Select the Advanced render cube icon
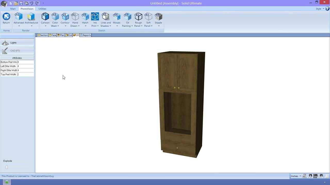 [x=19, y=16]
